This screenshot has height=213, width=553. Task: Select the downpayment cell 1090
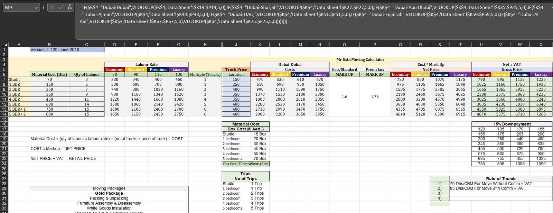[x=541, y=164]
